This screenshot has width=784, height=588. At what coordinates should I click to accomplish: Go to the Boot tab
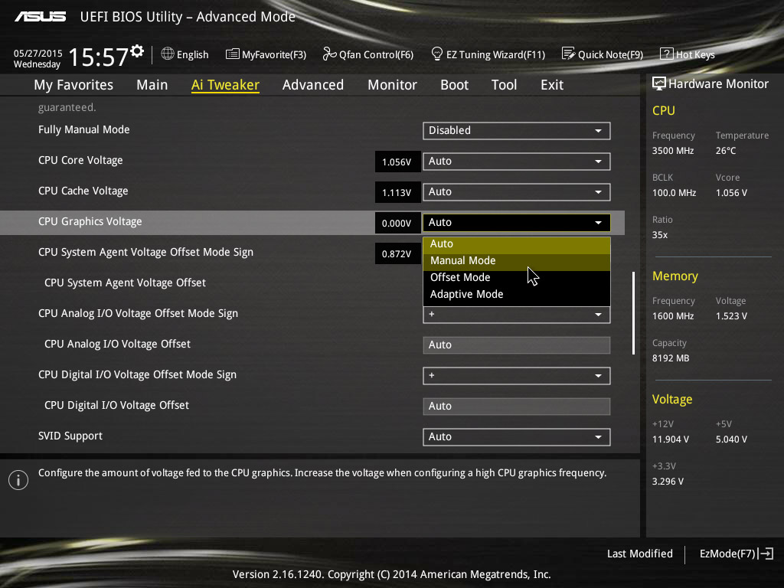[x=454, y=85]
